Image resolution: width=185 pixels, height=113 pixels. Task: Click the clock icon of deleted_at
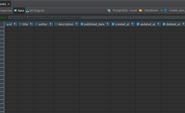click(x=164, y=24)
